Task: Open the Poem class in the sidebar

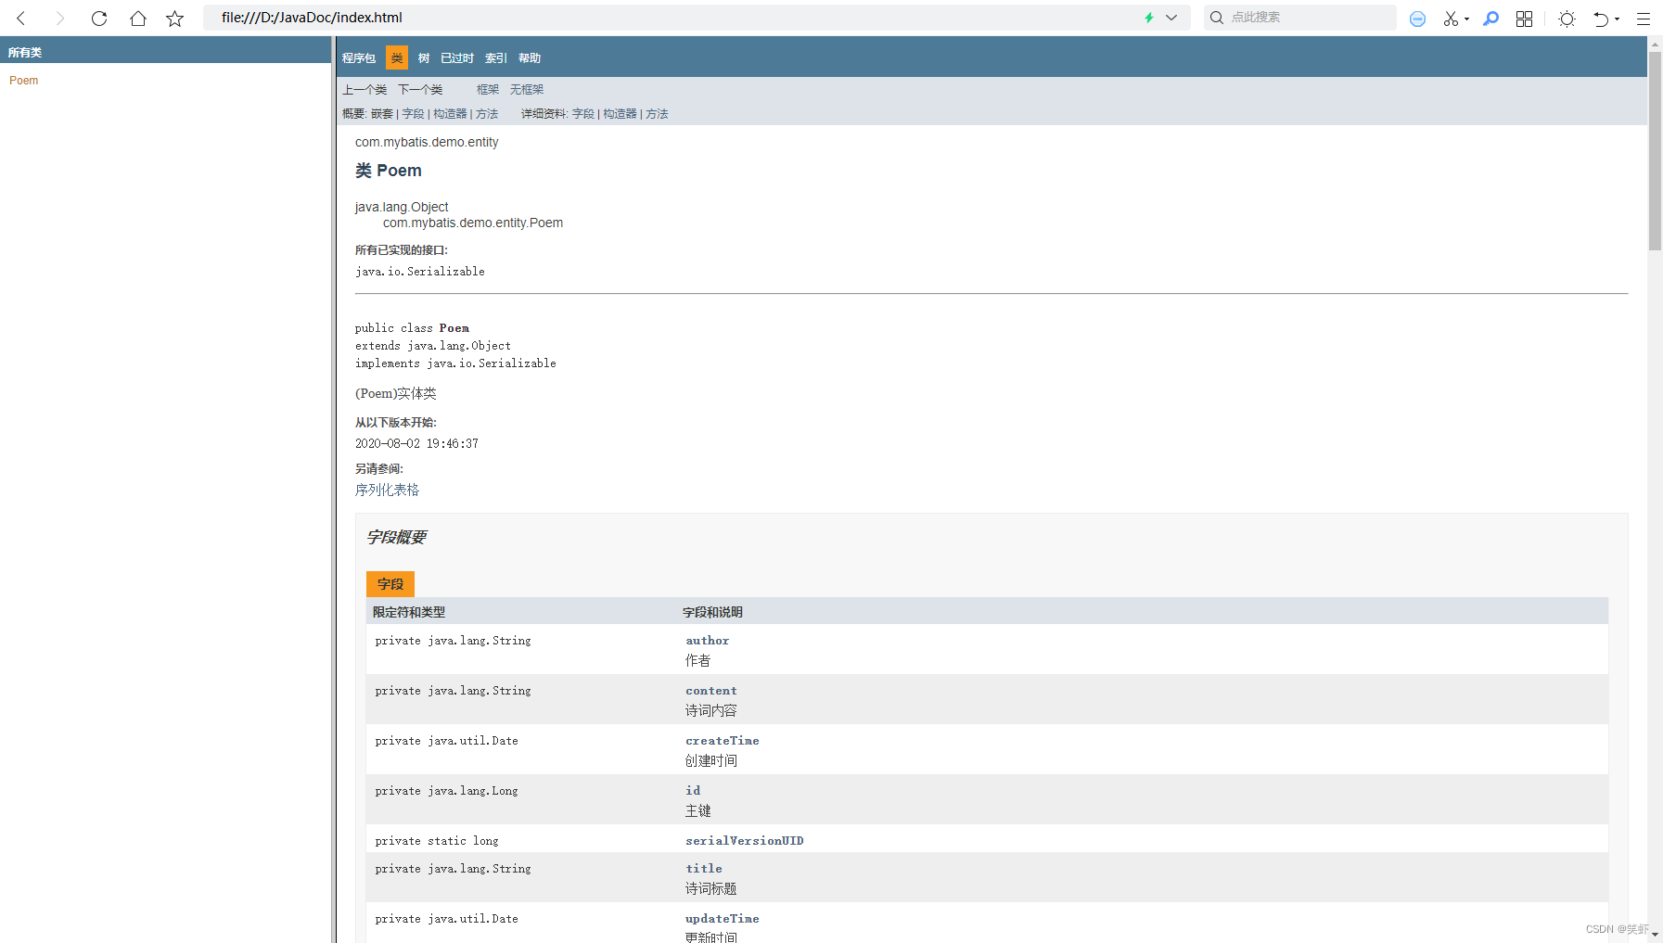Action: click(x=23, y=80)
